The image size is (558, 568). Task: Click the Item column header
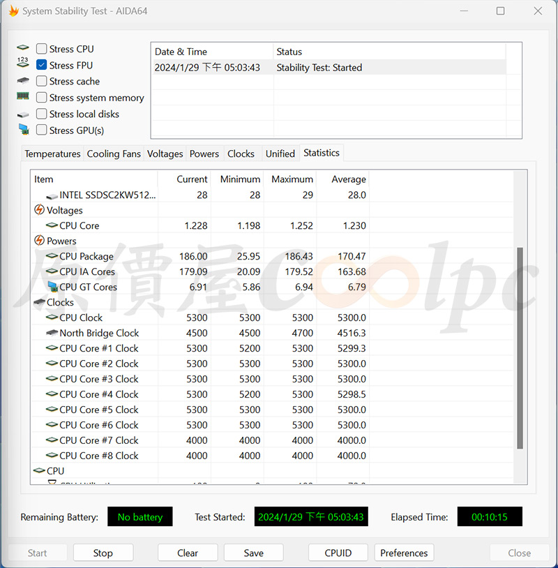pyautogui.click(x=94, y=179)
